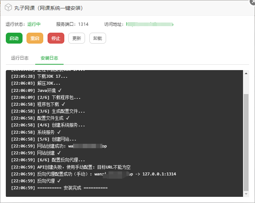Click the 配置文件生成 ✓ log line

tap(40, 118)
